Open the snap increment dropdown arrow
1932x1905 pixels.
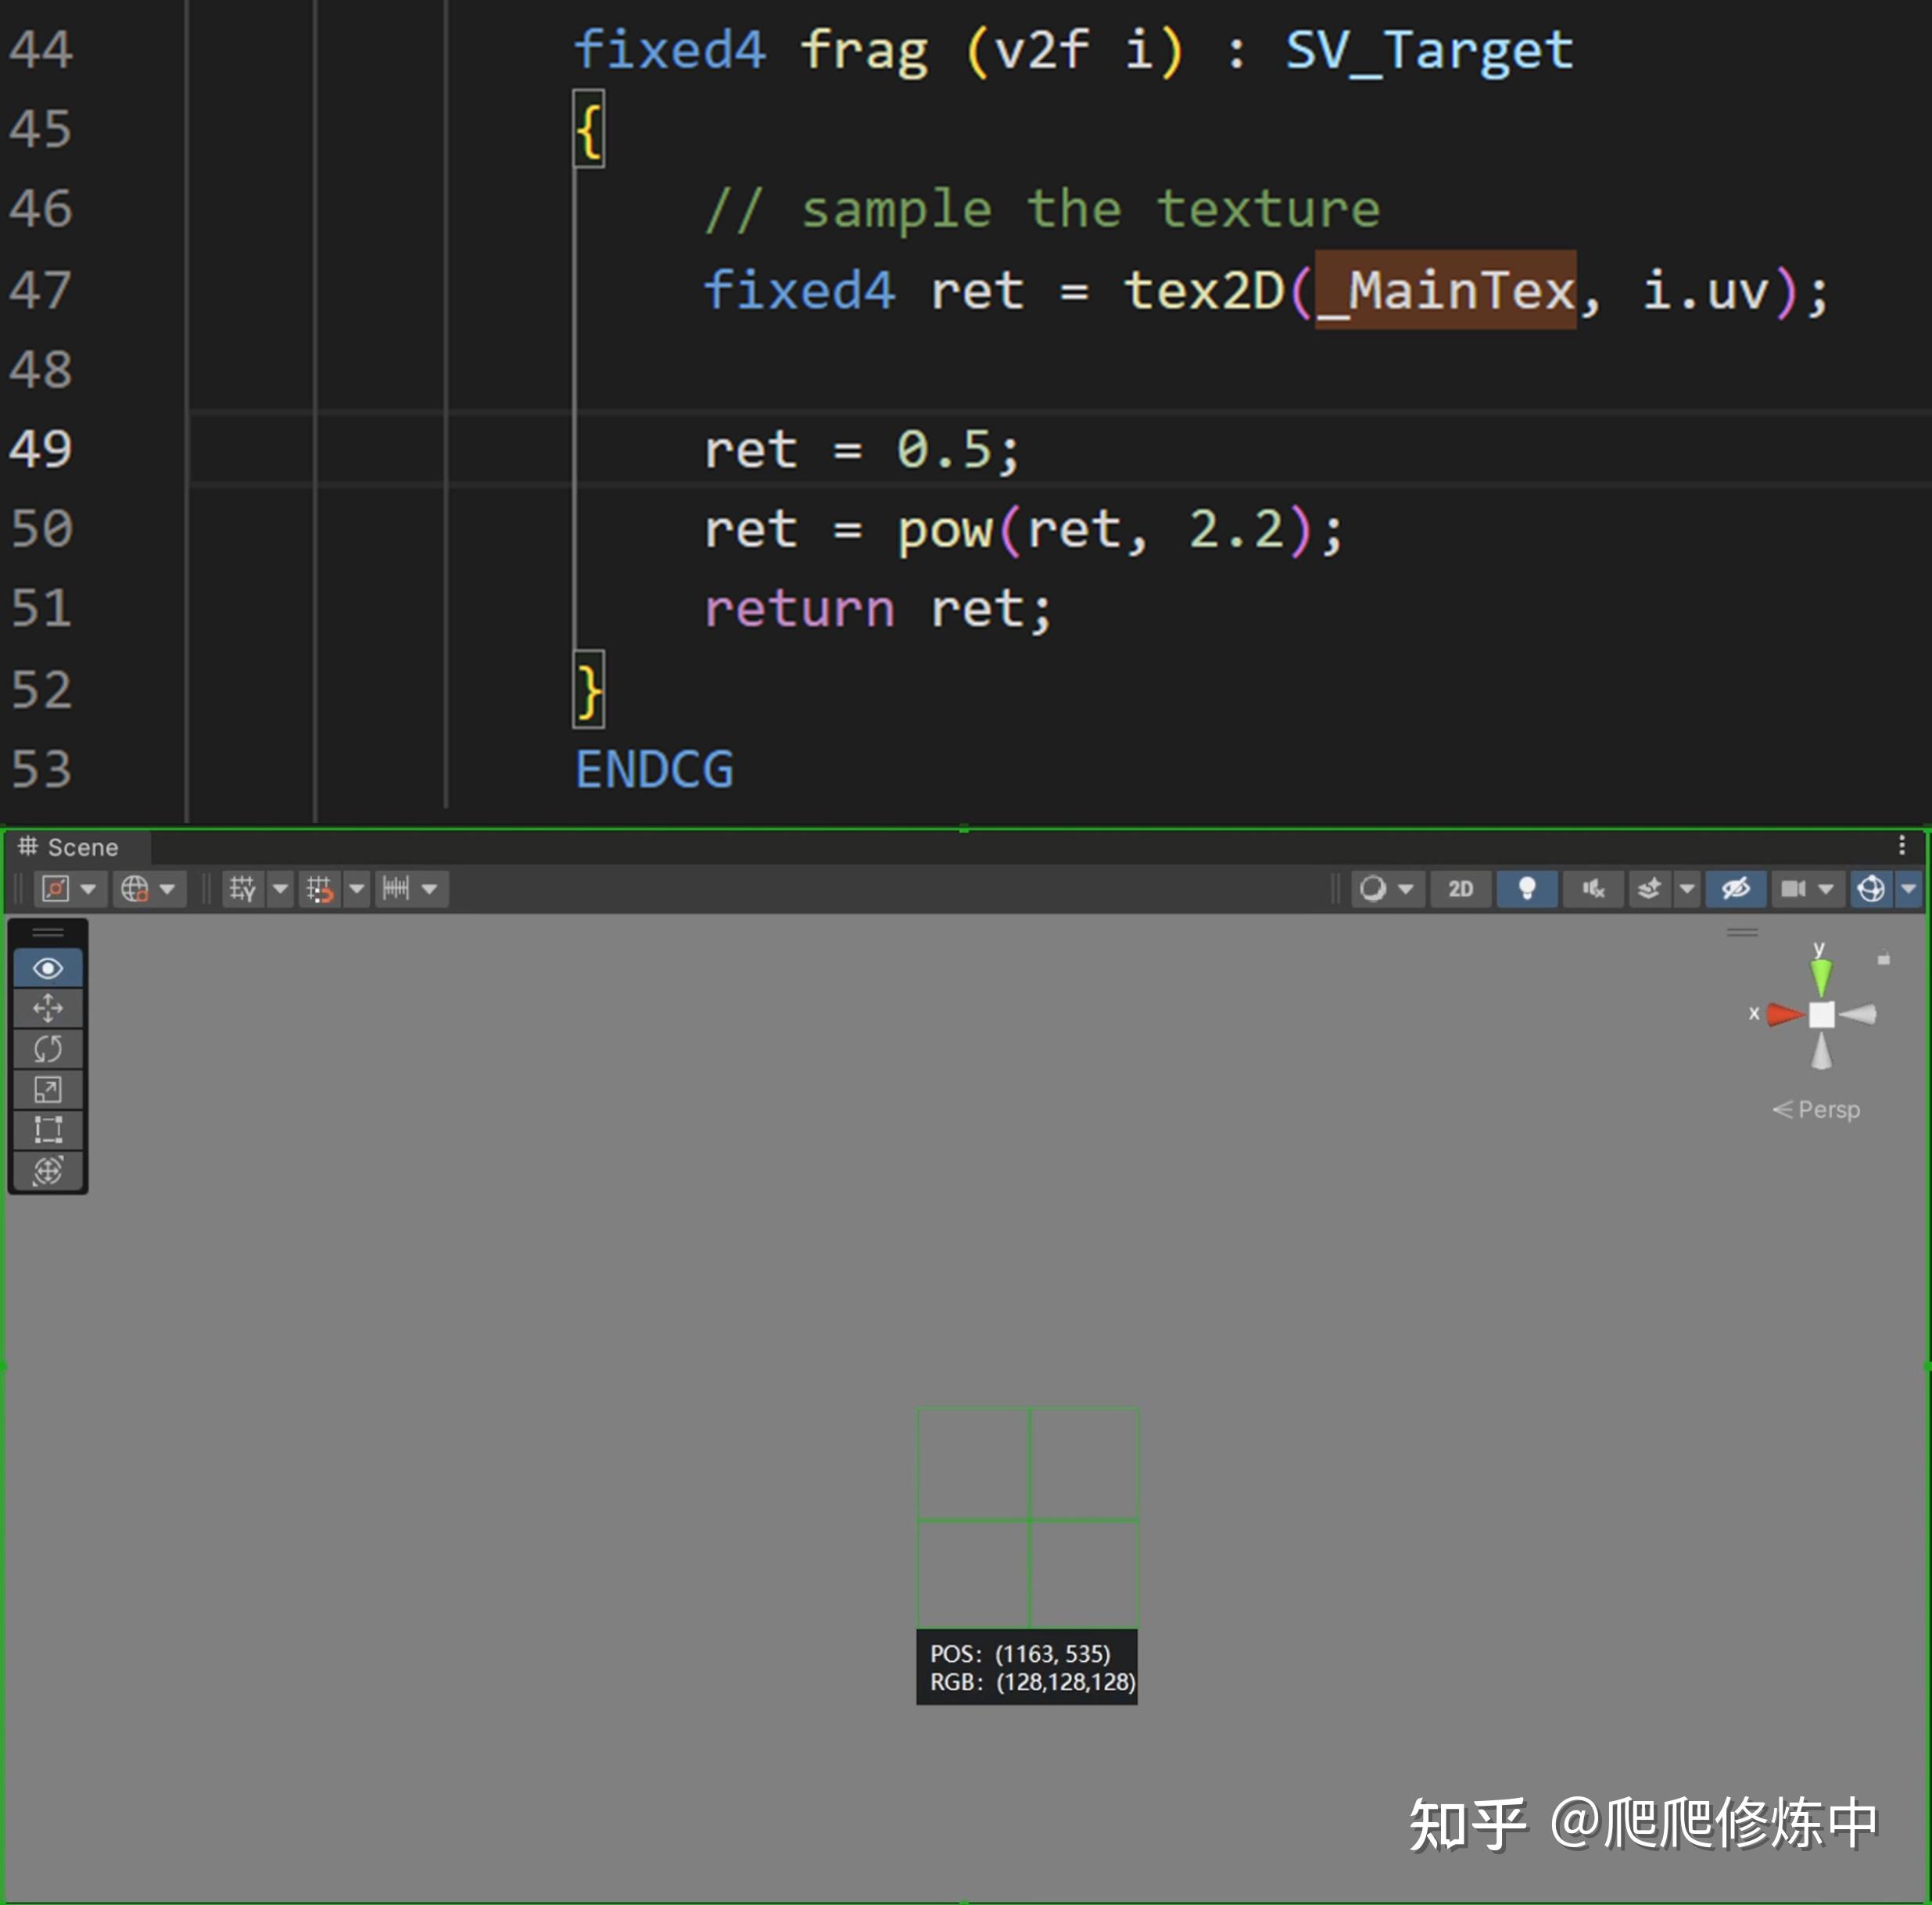430,888
